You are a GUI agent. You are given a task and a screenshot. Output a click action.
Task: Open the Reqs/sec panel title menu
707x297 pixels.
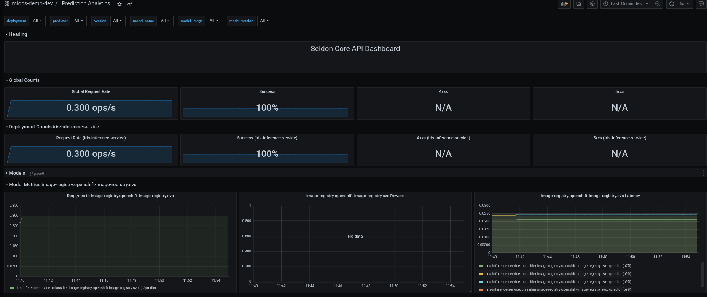point(120,196)
